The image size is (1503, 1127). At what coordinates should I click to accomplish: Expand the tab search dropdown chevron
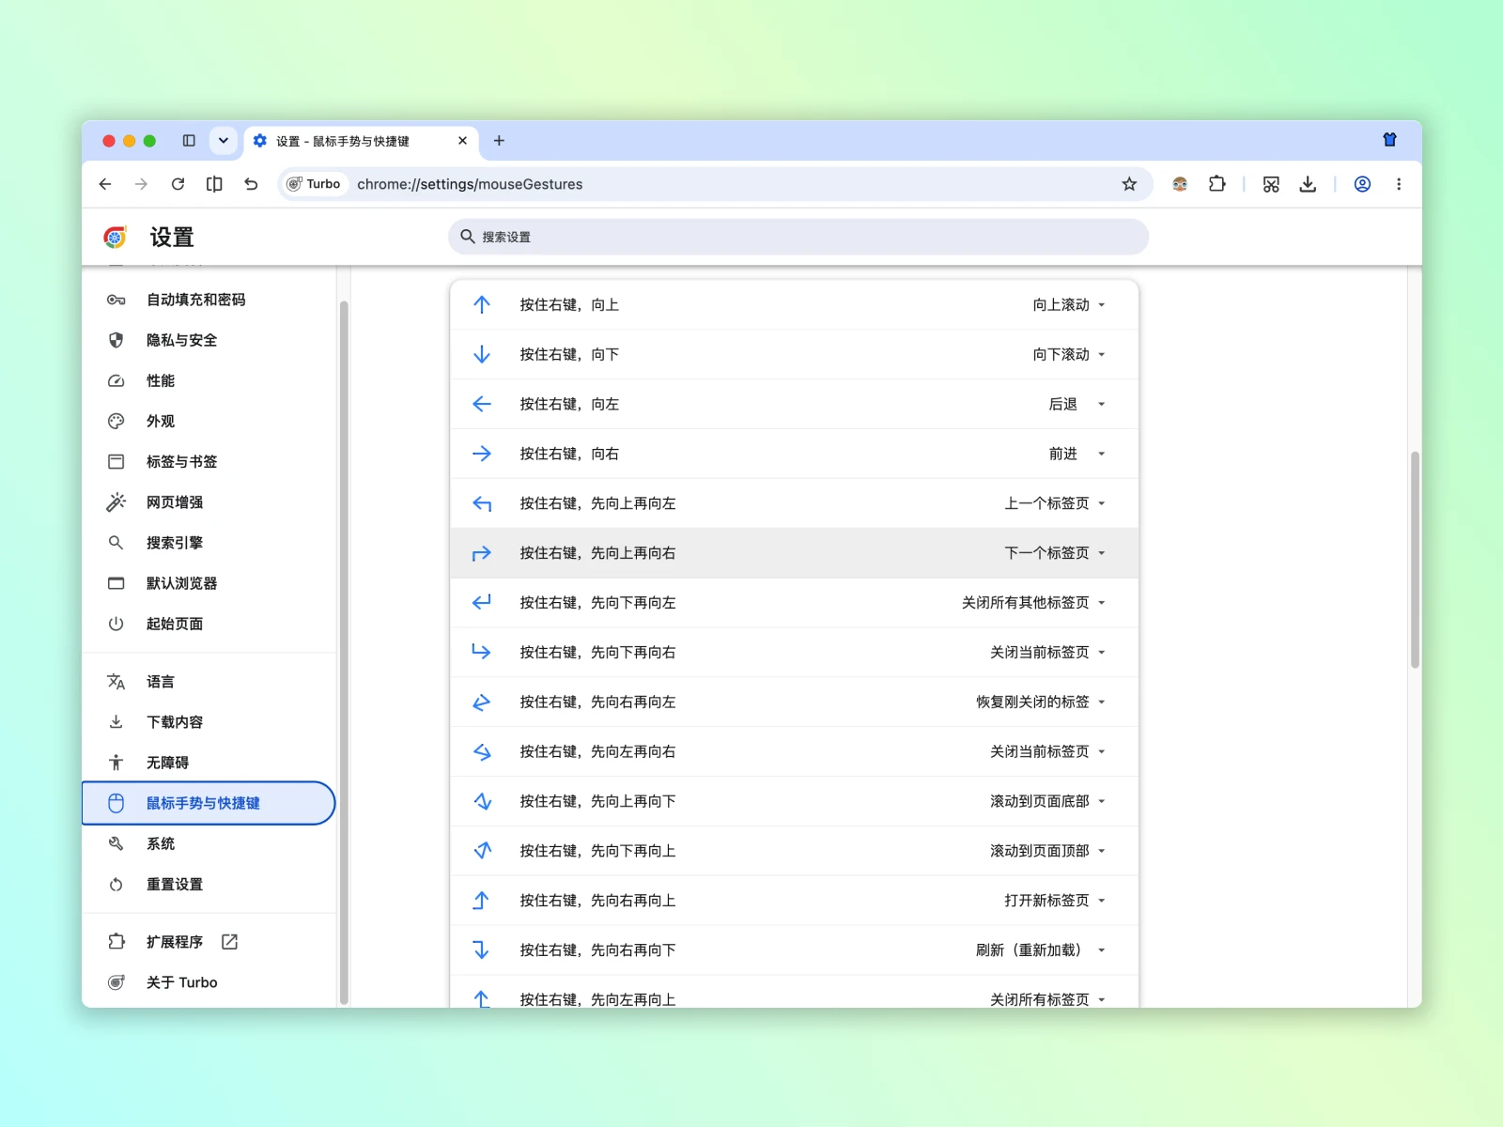[x=223, y=141]
